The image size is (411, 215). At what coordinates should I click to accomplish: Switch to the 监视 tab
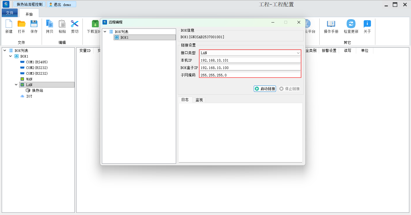[199, 100]
